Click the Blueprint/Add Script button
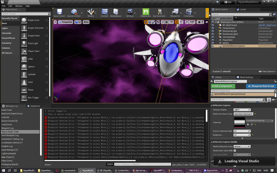The width and height of the screenshot is (277, 173). [x=261, y=86]
